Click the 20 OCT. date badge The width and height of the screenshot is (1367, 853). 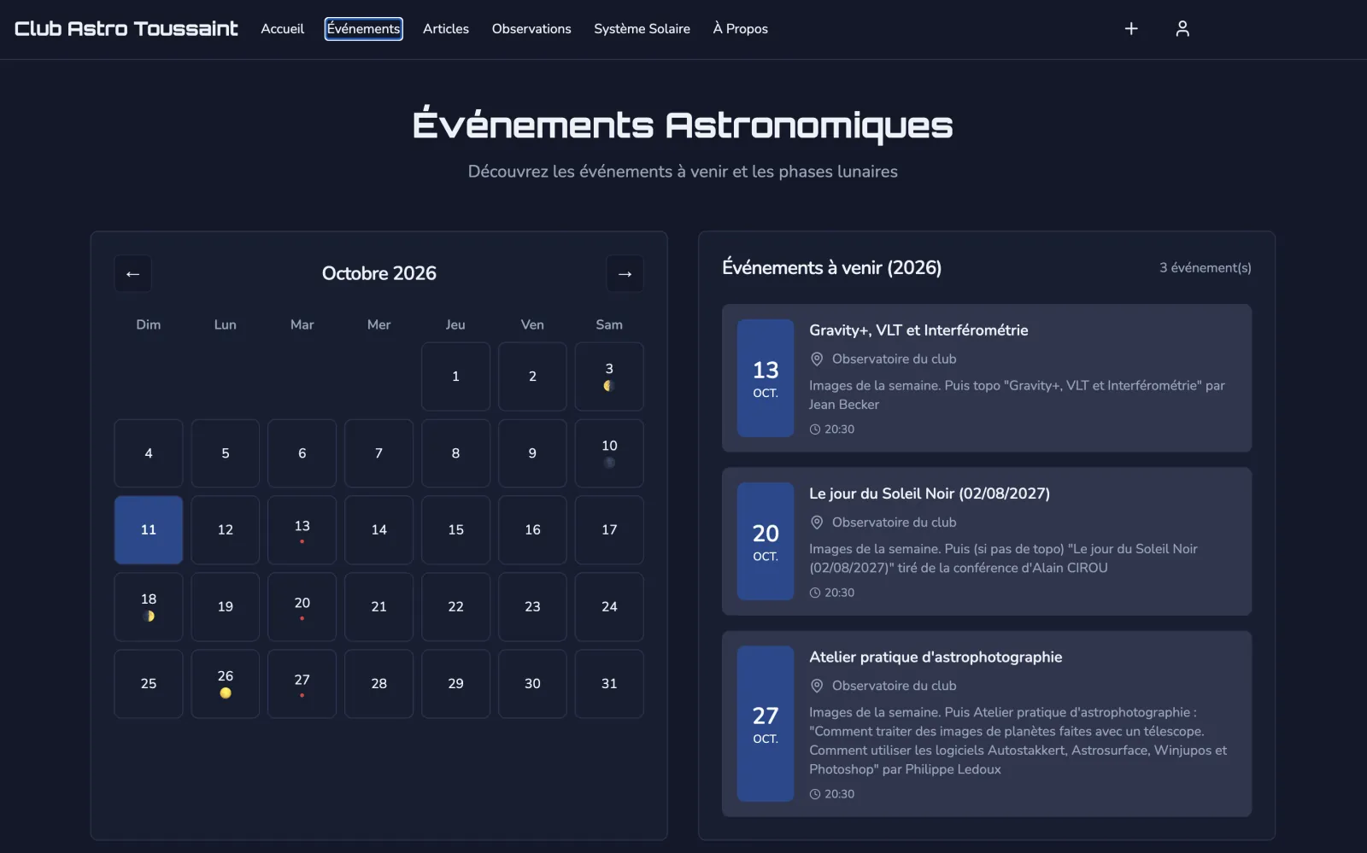coord(766,541)
